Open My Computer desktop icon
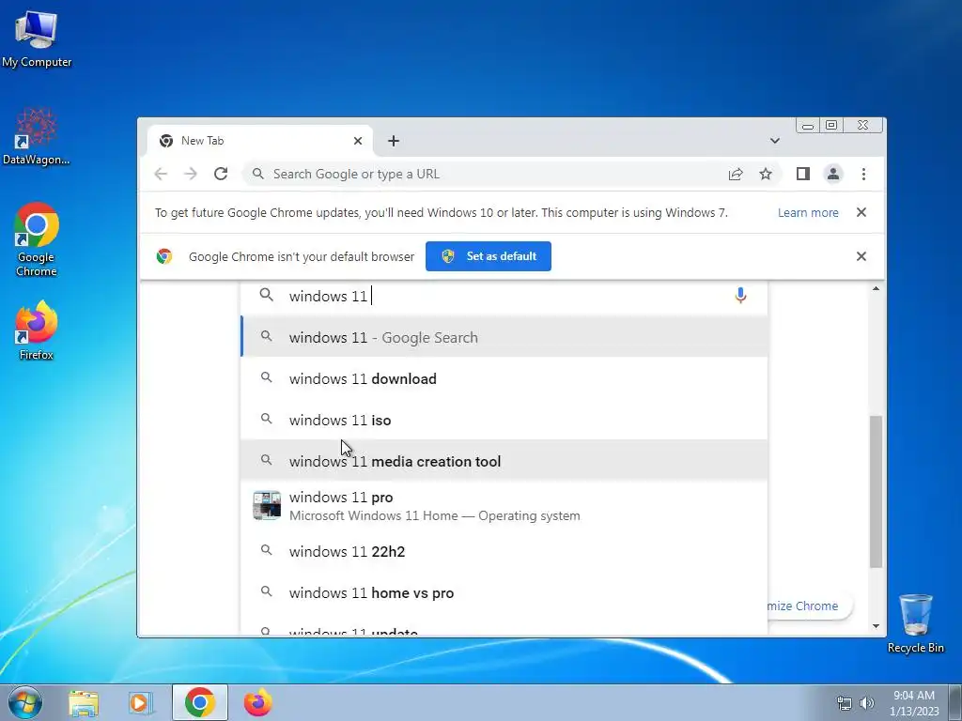This screenshot has width=962, height=721. pos(37,37)
